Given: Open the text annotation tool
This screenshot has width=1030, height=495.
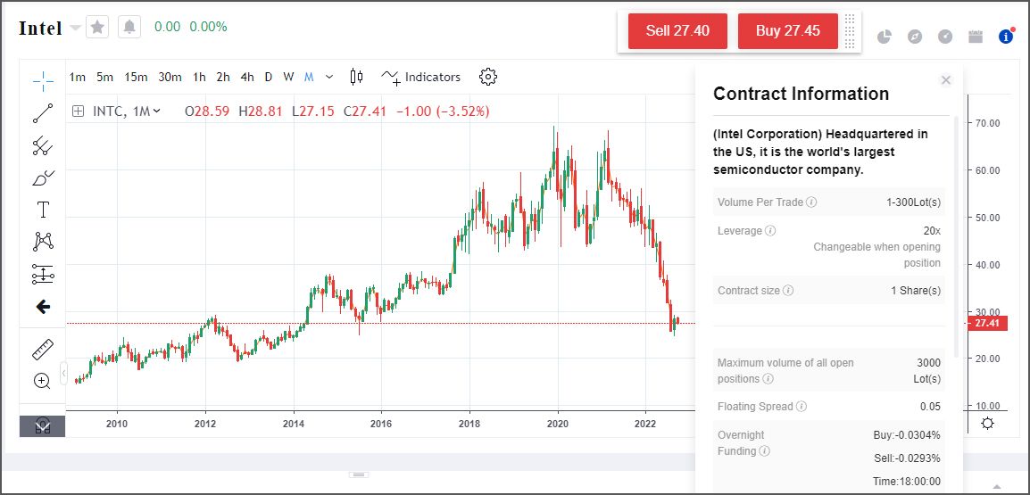Looking at the screenshot, I should (x=43, y=210).
